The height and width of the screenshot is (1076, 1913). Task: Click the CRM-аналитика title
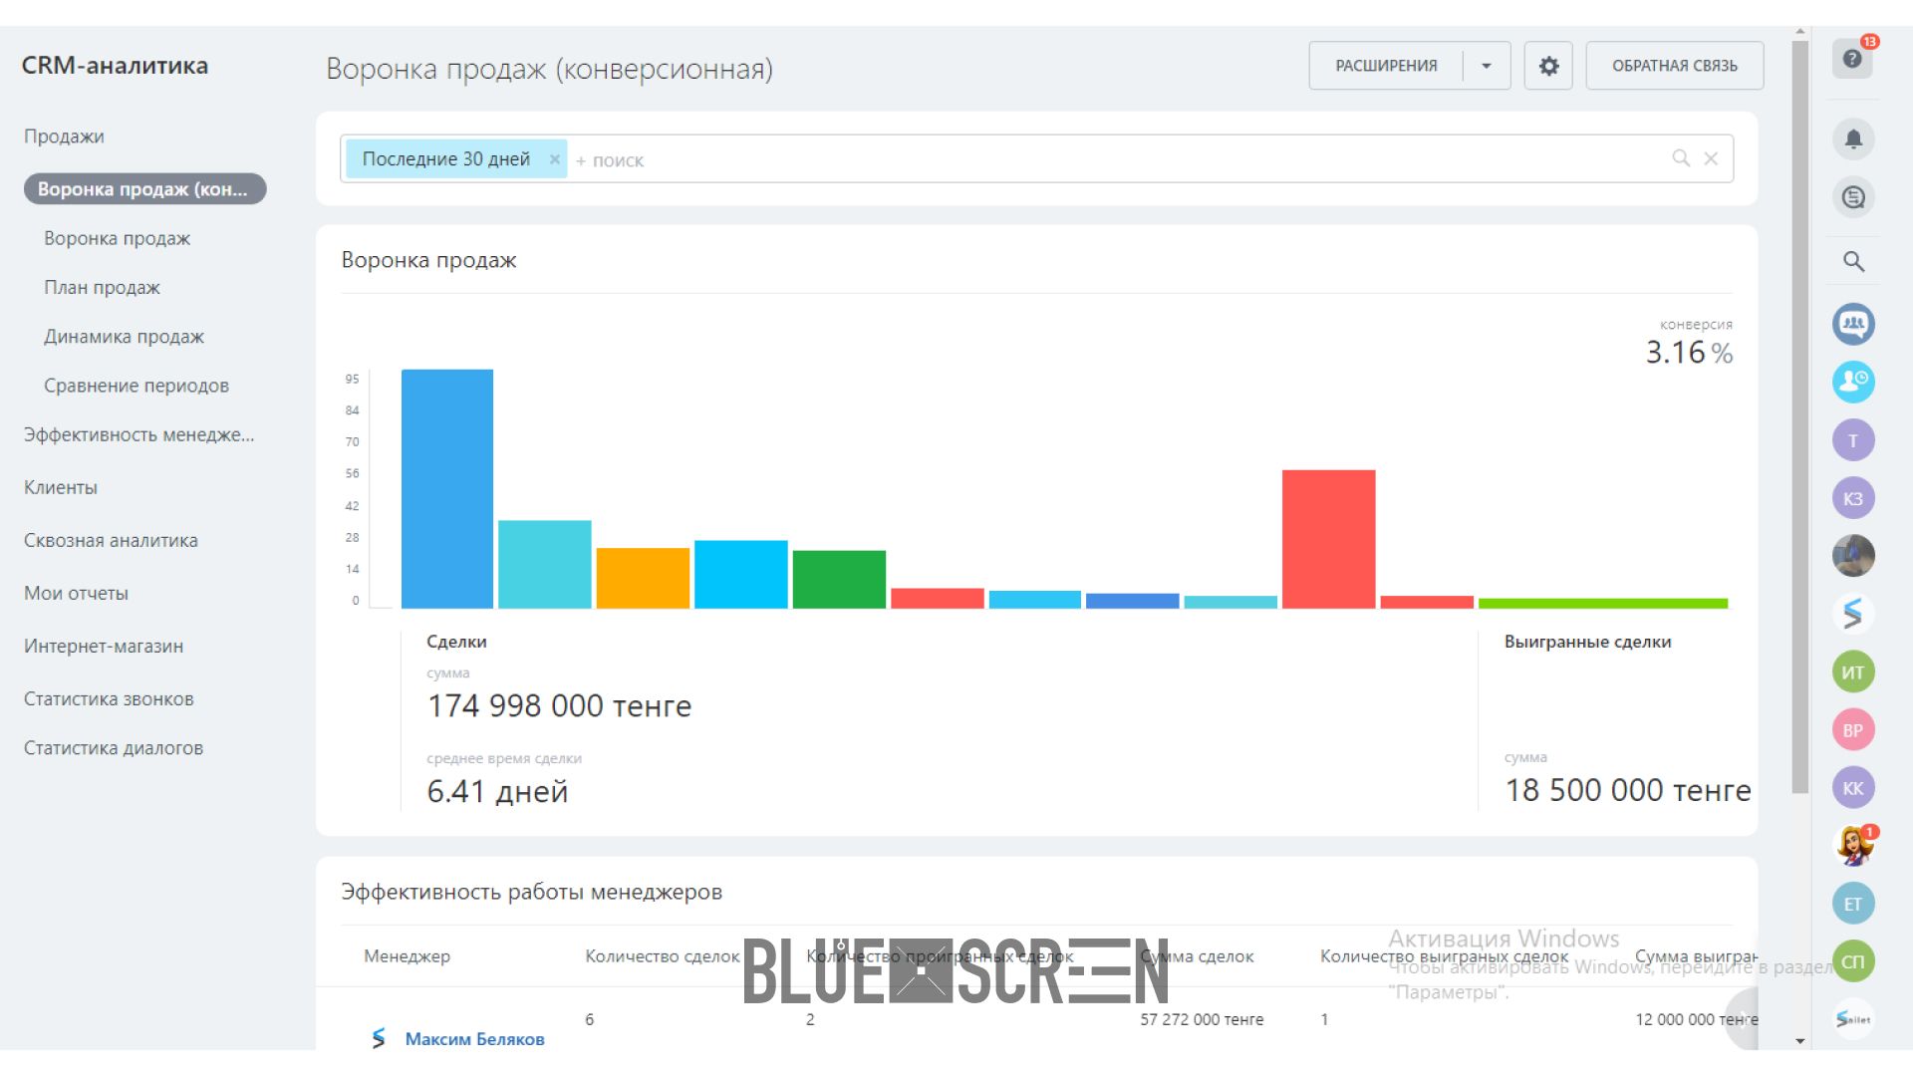point(115,66)
